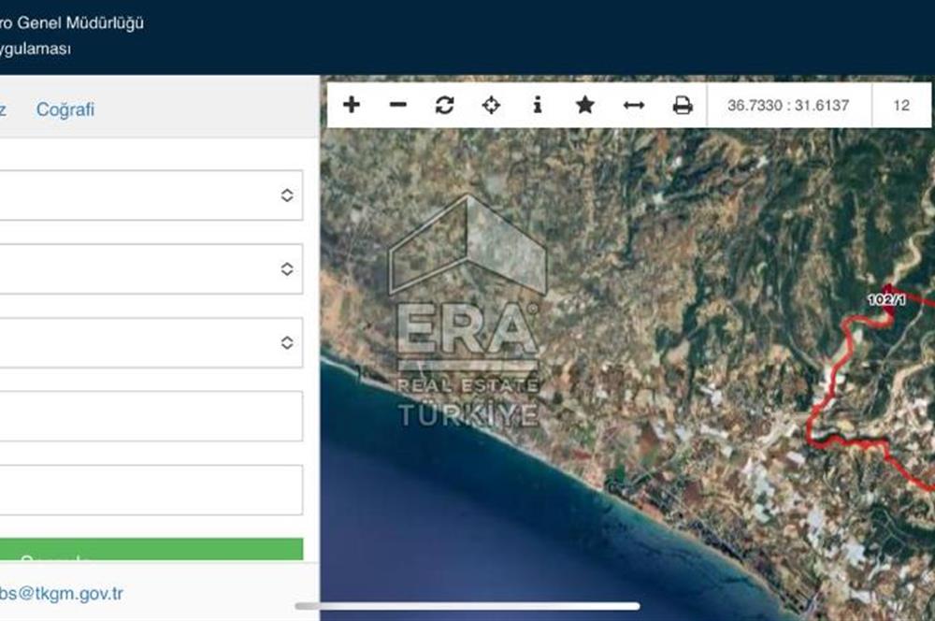Viewport: 935px width, 621px height.
Task: Open the first dropdown in the query panel
Action: 151,195
